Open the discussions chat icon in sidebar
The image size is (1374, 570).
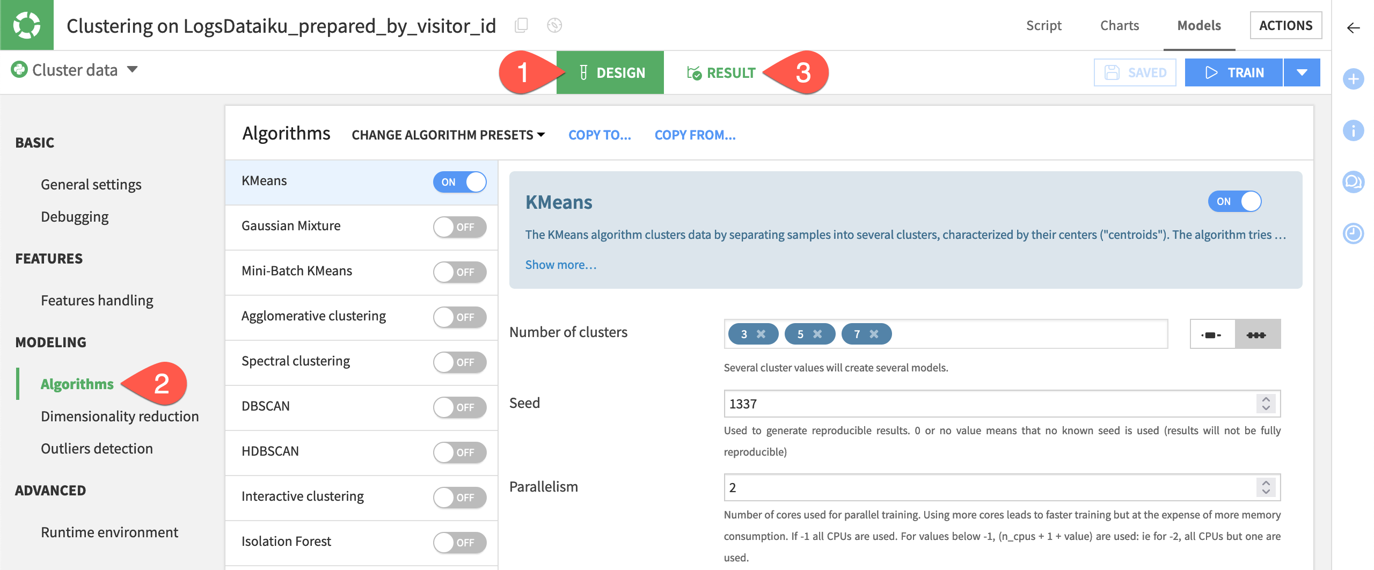1353,182
